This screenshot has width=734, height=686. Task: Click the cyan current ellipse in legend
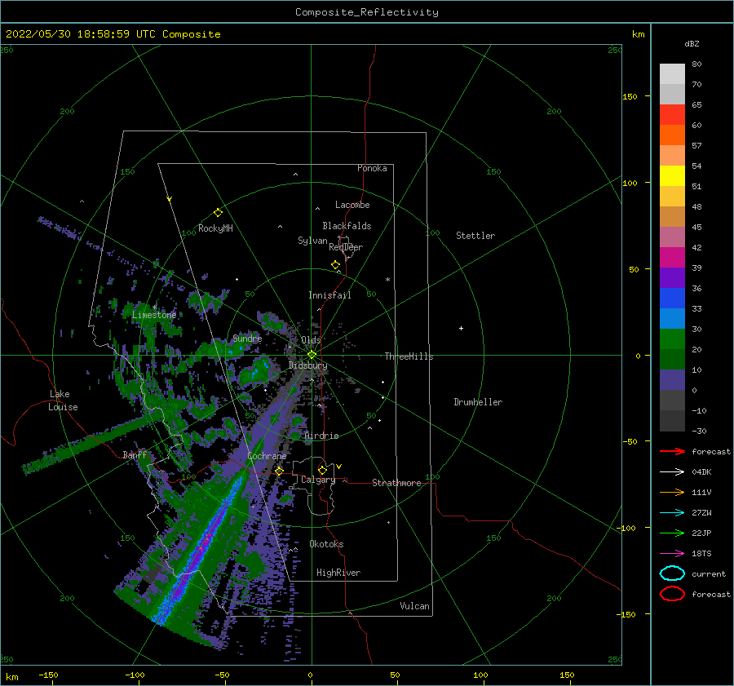point(672,573)
